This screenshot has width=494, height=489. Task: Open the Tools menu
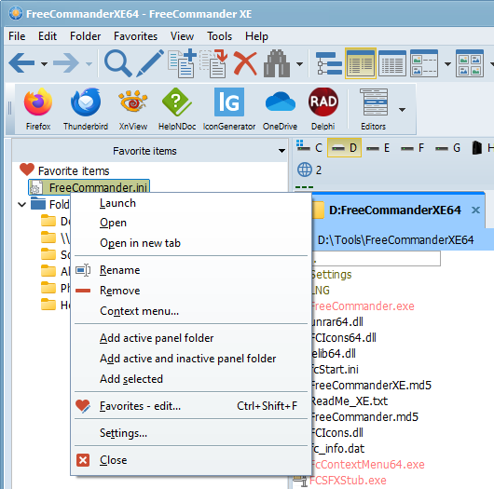pos(220,36)
